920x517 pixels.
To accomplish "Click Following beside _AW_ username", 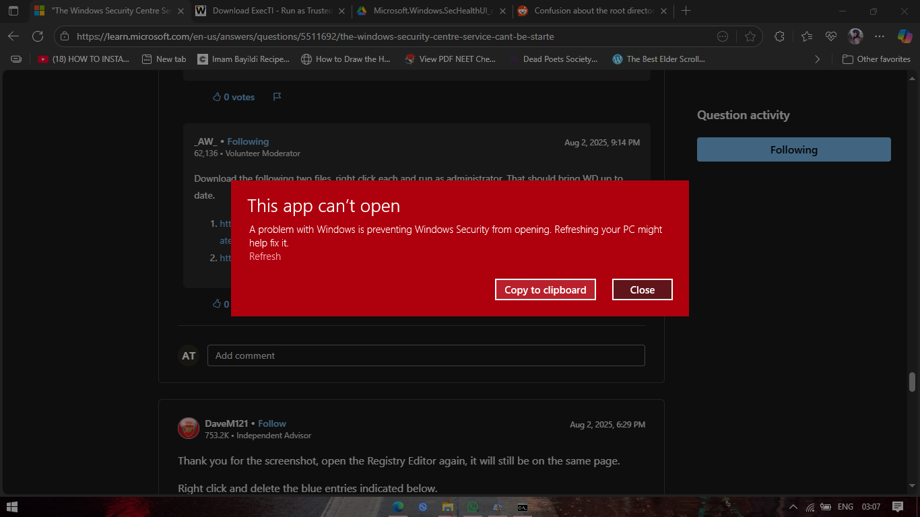I will coord(248,141).
